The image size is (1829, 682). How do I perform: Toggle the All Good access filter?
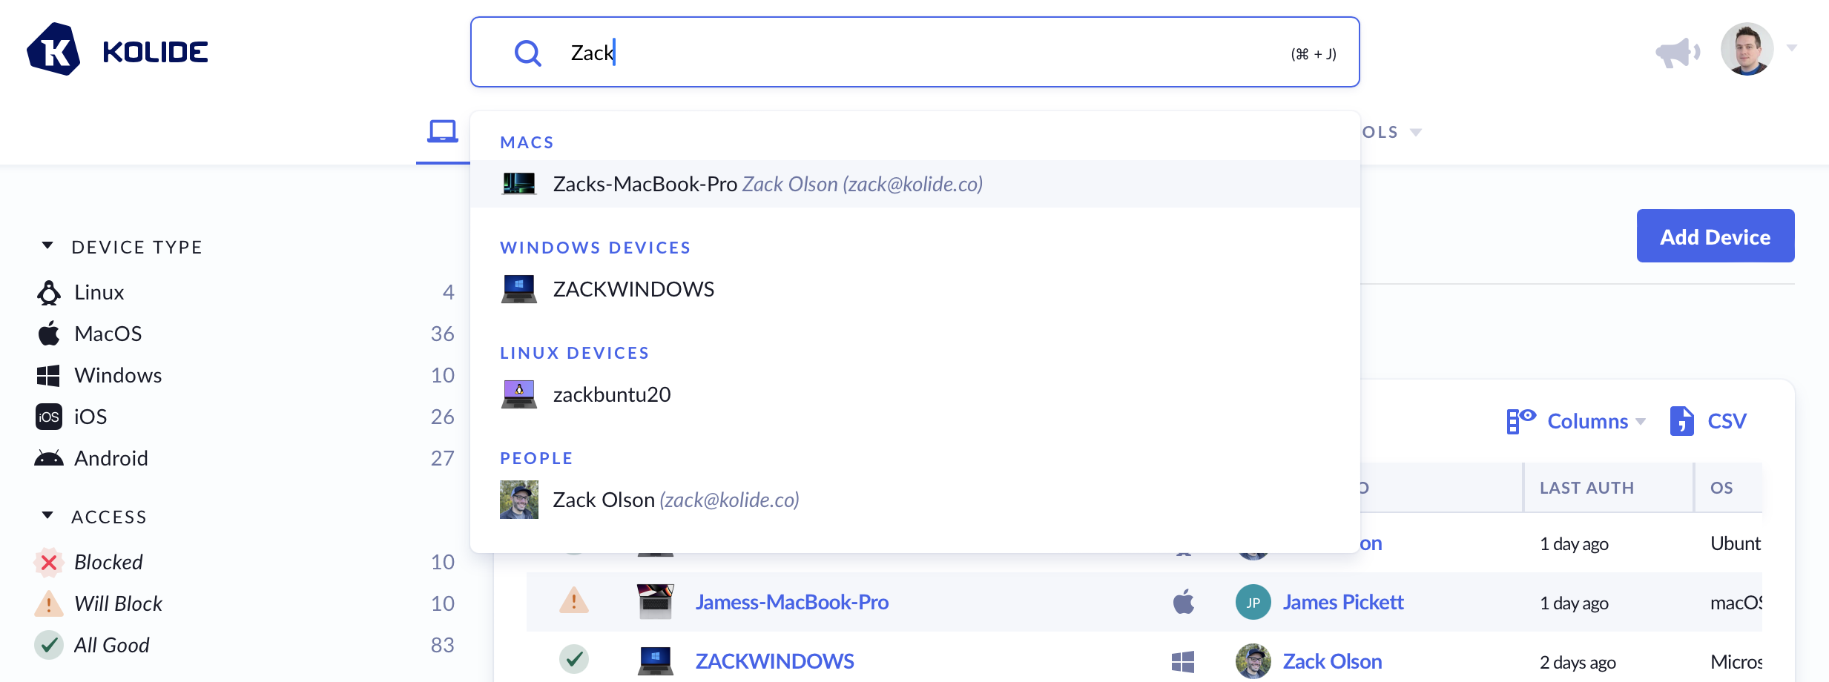point(111,646)
